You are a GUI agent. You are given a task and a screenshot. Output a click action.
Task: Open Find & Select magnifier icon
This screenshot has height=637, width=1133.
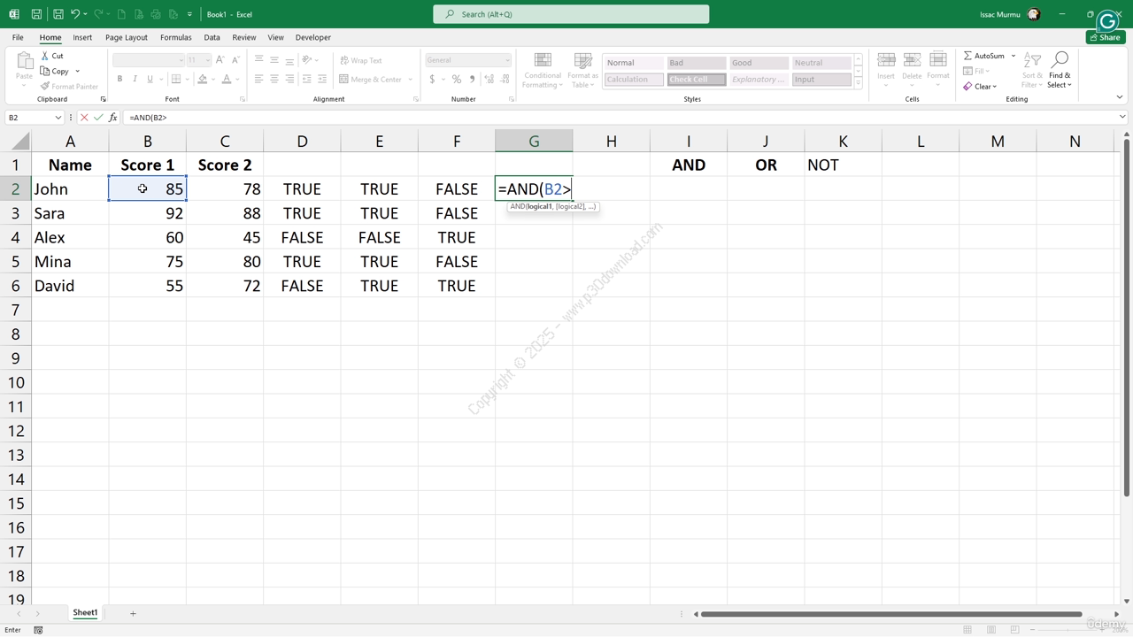[x=1060, y=60]
